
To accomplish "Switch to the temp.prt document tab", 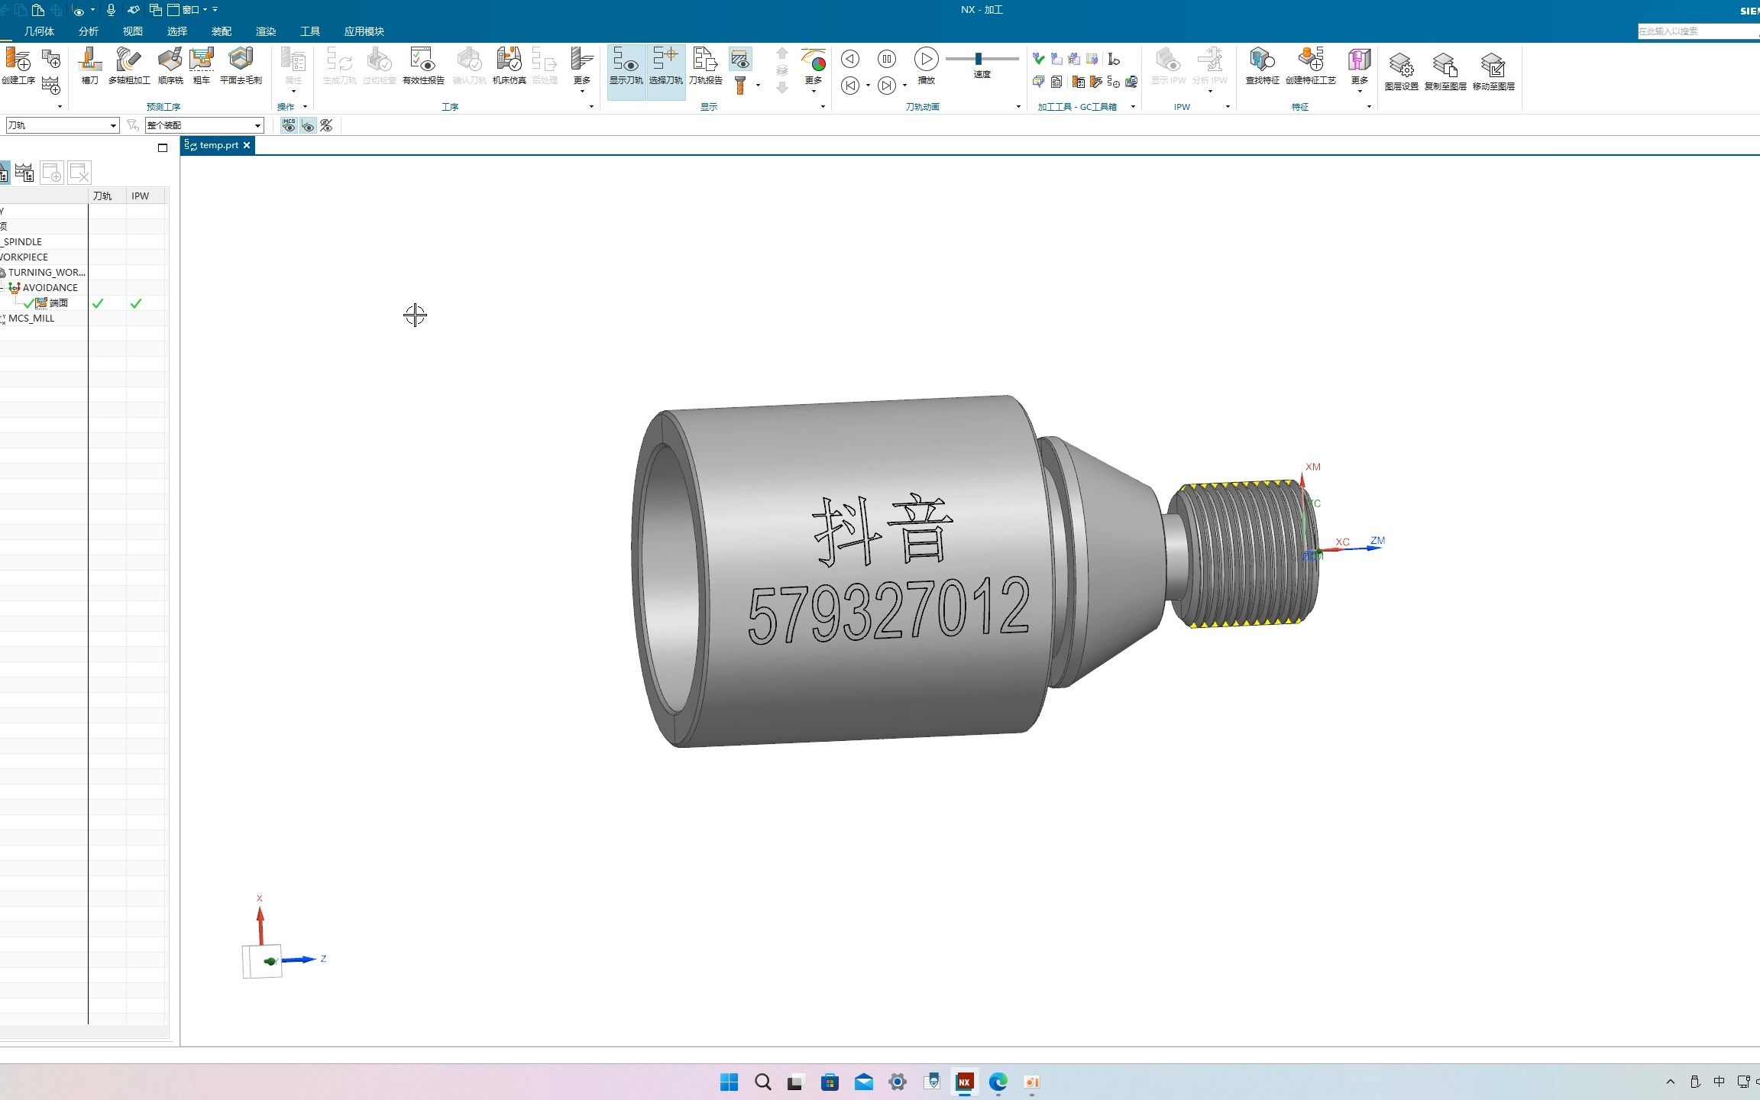I will click(218, 145).
